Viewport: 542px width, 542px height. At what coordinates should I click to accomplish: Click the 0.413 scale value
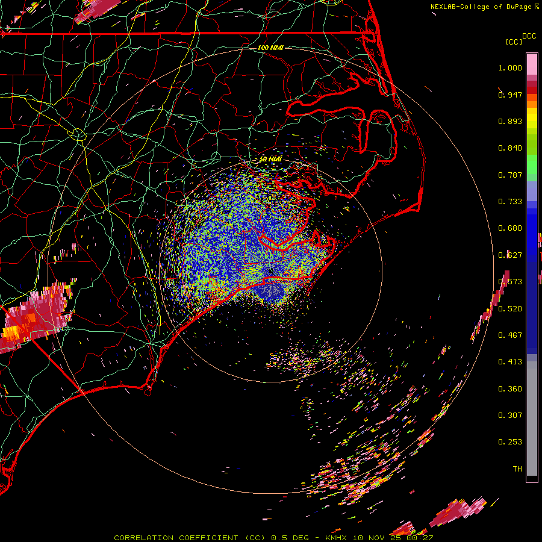tap(510, 362)
